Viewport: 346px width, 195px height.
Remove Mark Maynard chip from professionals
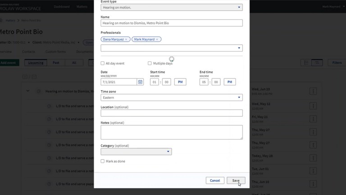[157, 40]
